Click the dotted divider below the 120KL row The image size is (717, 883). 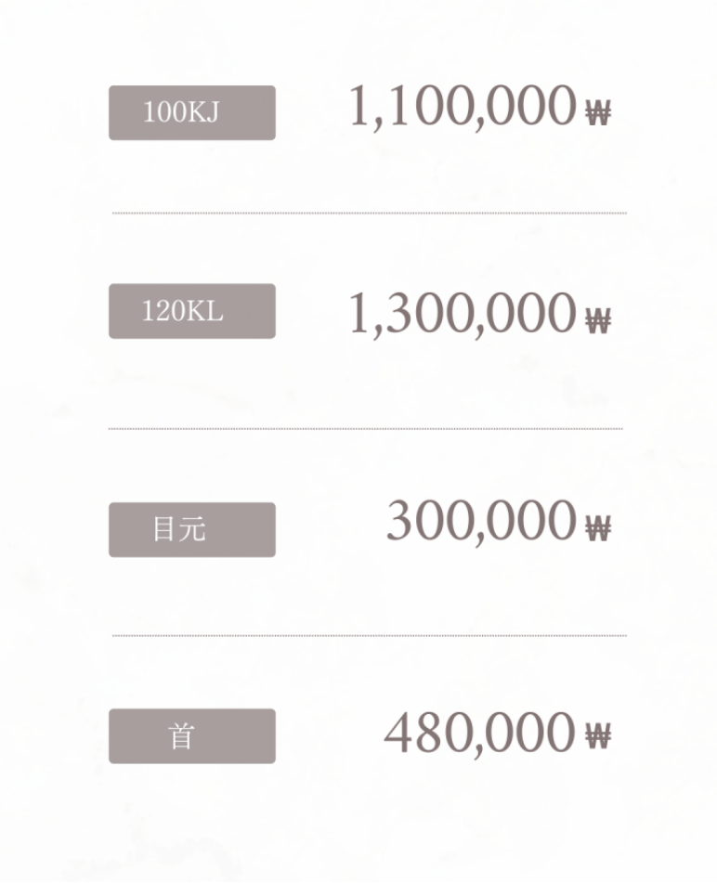pos(366,429)
